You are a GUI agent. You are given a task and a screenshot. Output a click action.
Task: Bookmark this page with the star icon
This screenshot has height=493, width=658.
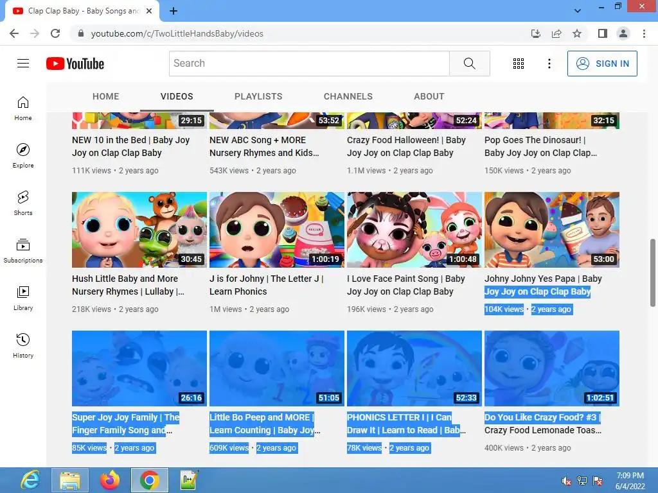point(577,33)
